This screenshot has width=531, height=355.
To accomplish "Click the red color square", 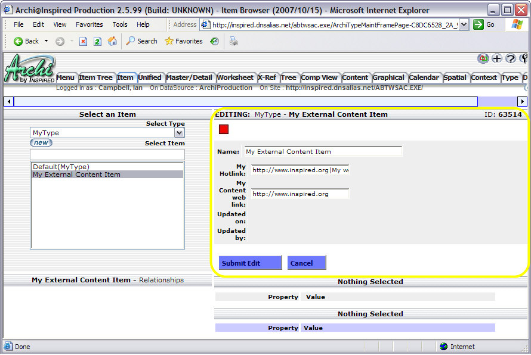I will (224, 129).
